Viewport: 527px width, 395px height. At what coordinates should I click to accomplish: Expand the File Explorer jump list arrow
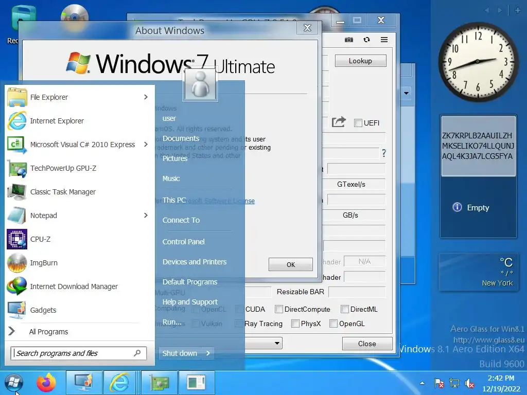[146, 97]
